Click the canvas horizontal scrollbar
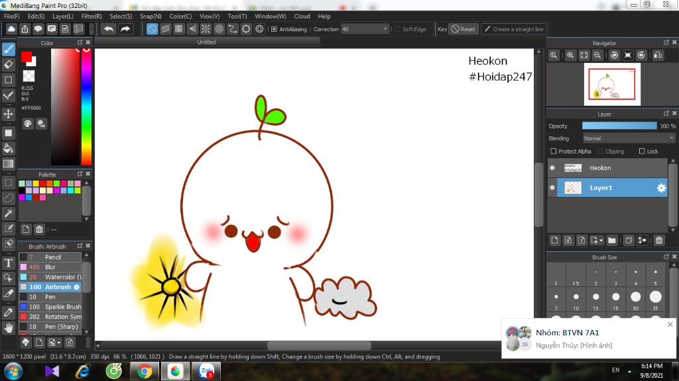The height and width of the screenshot is (381, 679). click(x=319, y=345)
